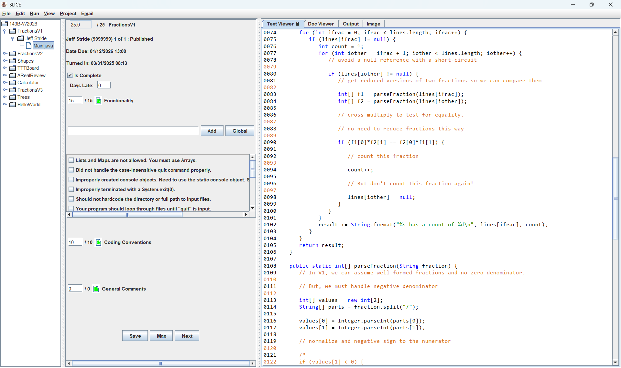
Task: Collapse the Jeff Stride tree node
Action: tap(13, 38)
